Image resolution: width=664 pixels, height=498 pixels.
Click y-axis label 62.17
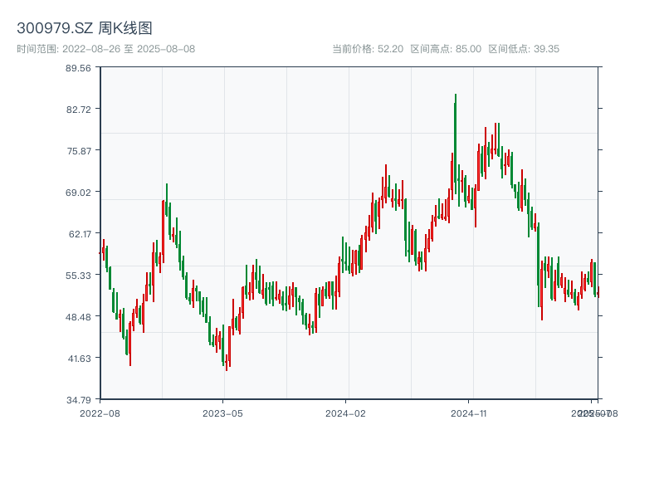click(x=80, y=234)
